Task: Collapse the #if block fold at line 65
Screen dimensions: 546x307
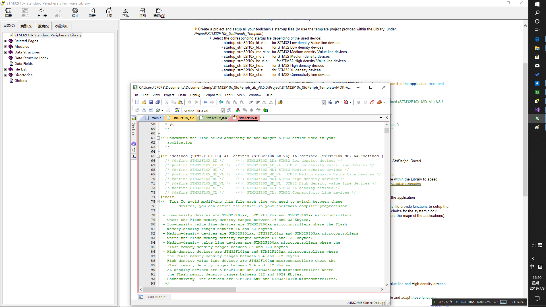Action: click(x=158, y=156)
